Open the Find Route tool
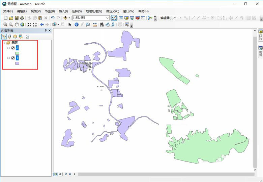Image resolution: width=263 pixels, height=182 pixels. coord(107,25)
